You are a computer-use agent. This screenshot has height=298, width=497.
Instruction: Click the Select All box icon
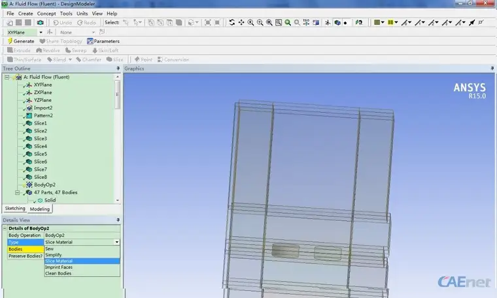point(208,22)
